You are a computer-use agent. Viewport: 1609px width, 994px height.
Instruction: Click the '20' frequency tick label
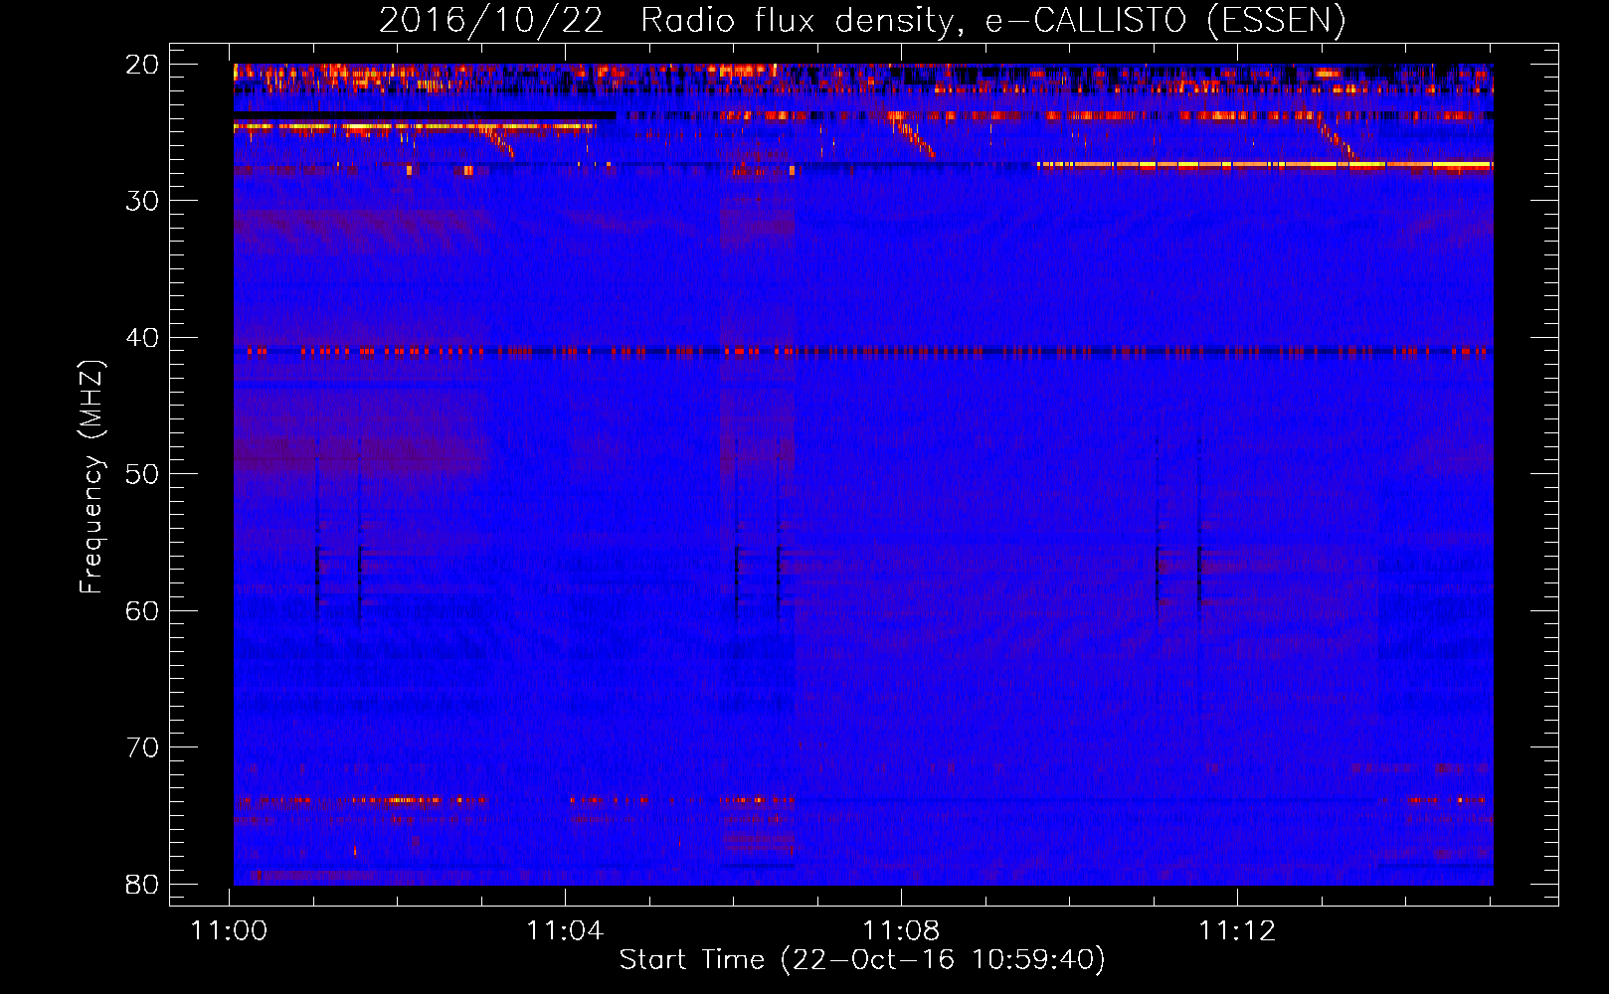[142, 65]
